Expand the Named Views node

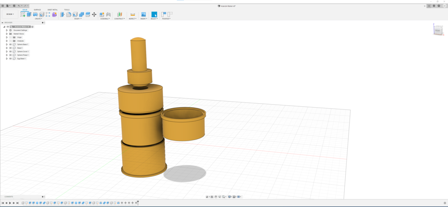7,34
